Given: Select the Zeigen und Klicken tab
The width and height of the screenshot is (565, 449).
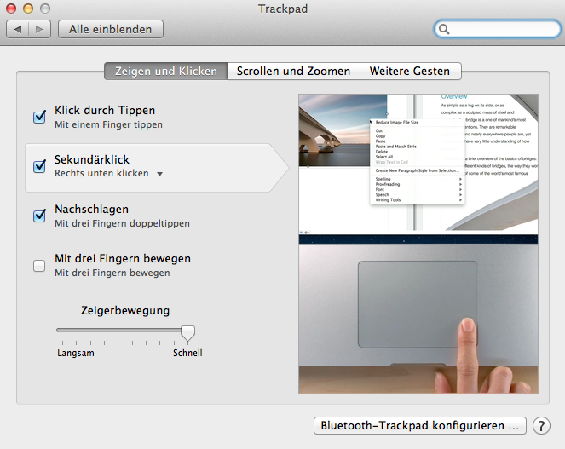Looking at the screenshot, I should (x=166, y=71).
